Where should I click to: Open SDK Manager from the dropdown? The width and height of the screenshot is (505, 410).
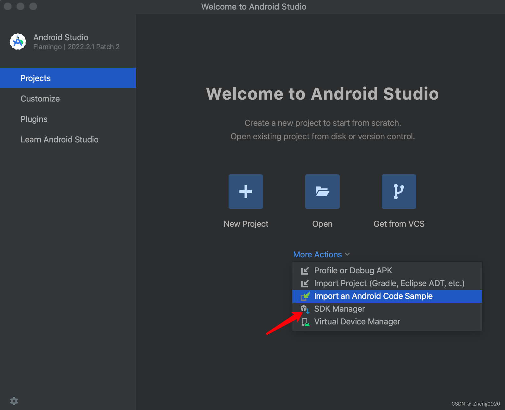(387, 309)
